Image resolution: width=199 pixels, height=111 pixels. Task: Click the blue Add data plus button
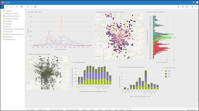point(2,7)
